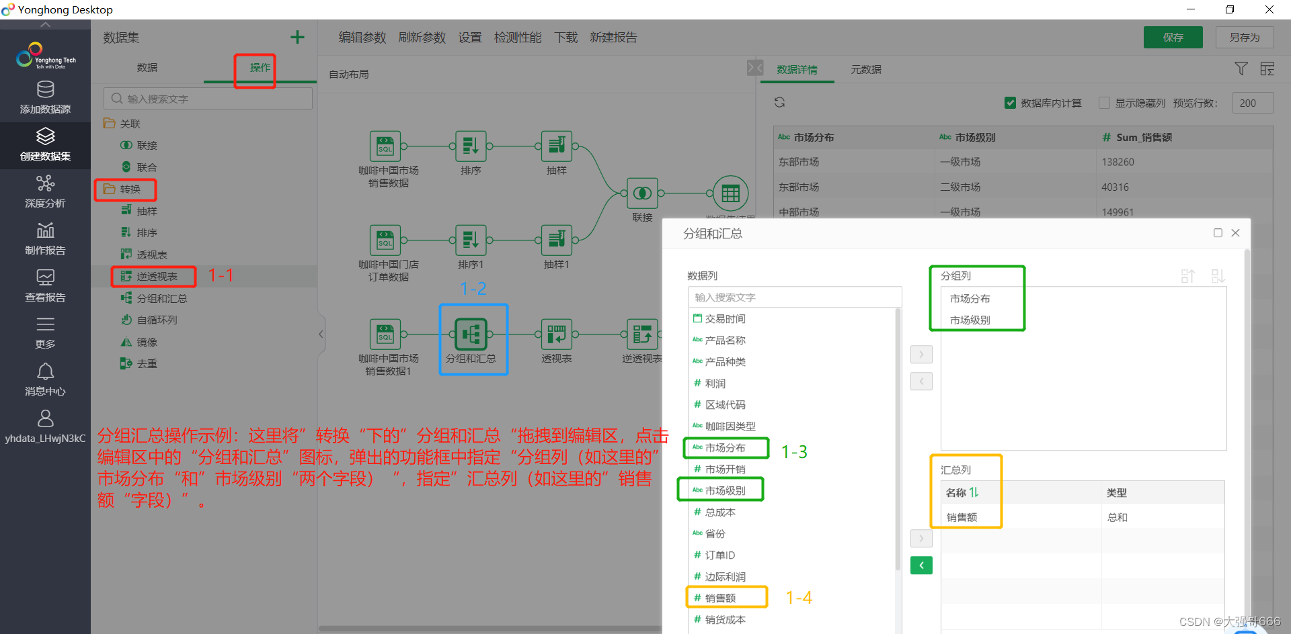Switch to the 数据 tab
1291x634 pixels.
(x=147, y=67)
